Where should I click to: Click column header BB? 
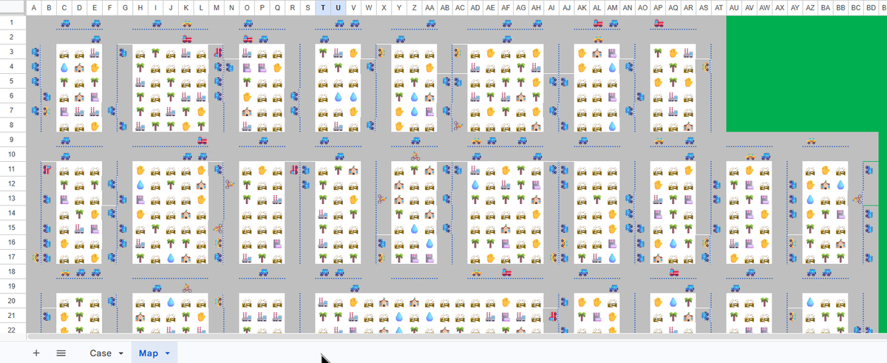pos(841,7)
